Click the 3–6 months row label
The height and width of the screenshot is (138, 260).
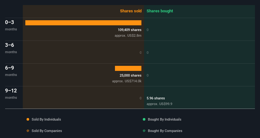[x=11, y=48]
